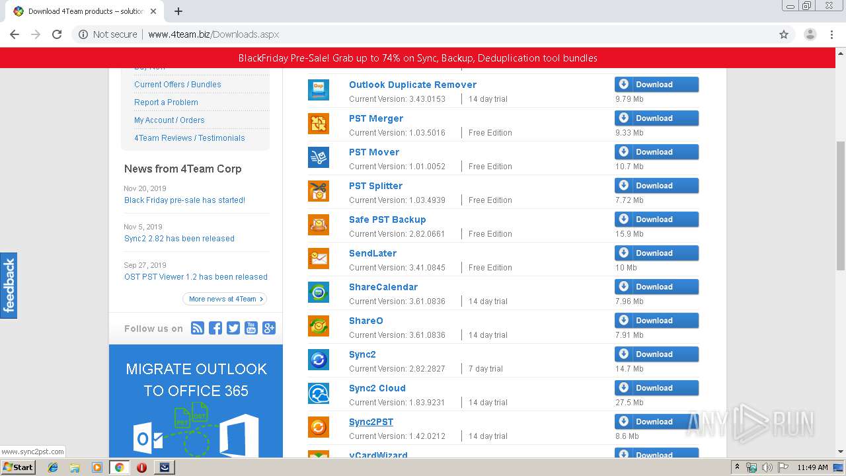This screenshot has height=476, width=846.
Task: Download Sync2
Action: (656, 354)
